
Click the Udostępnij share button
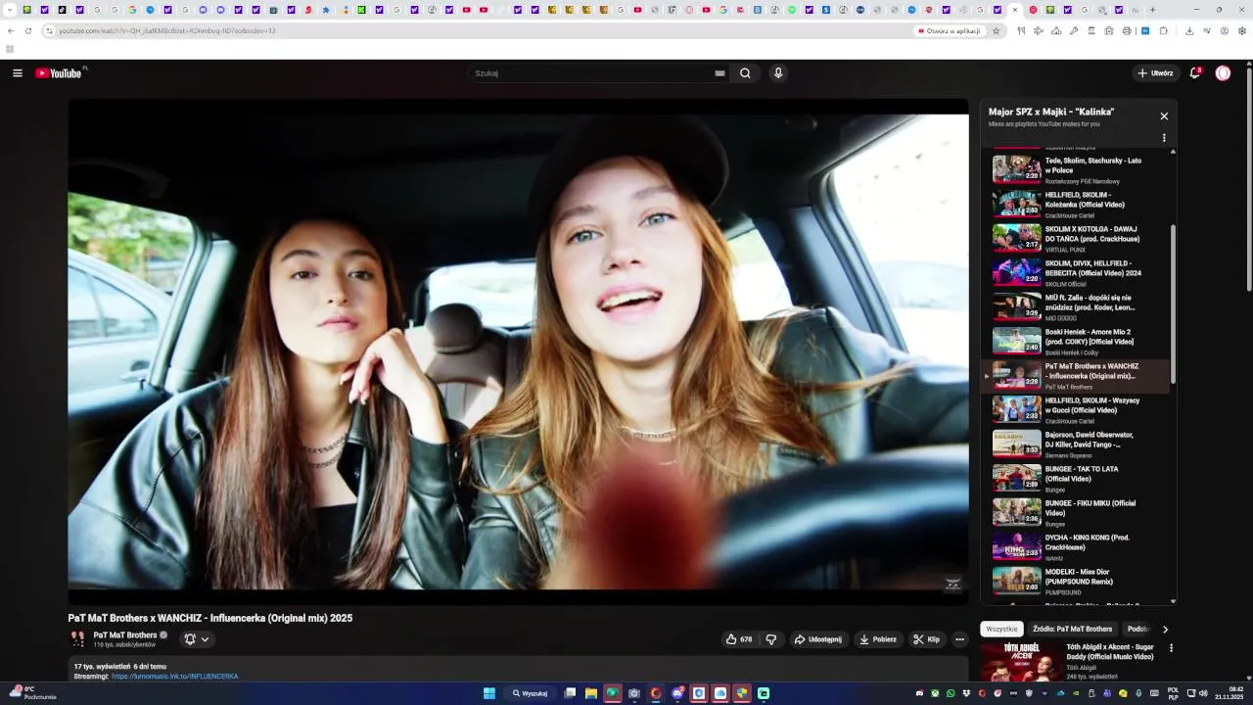click(817, 639)
